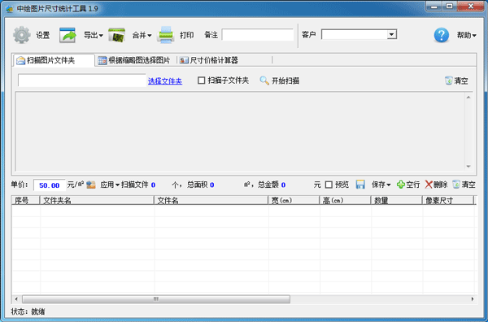488x322 pixels.
Task: Click the 高(cm) column header
Action: [x=345, y=200]
